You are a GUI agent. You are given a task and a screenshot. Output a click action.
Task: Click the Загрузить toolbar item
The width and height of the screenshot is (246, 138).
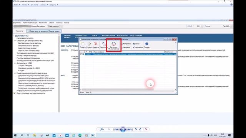pos(126,48)
